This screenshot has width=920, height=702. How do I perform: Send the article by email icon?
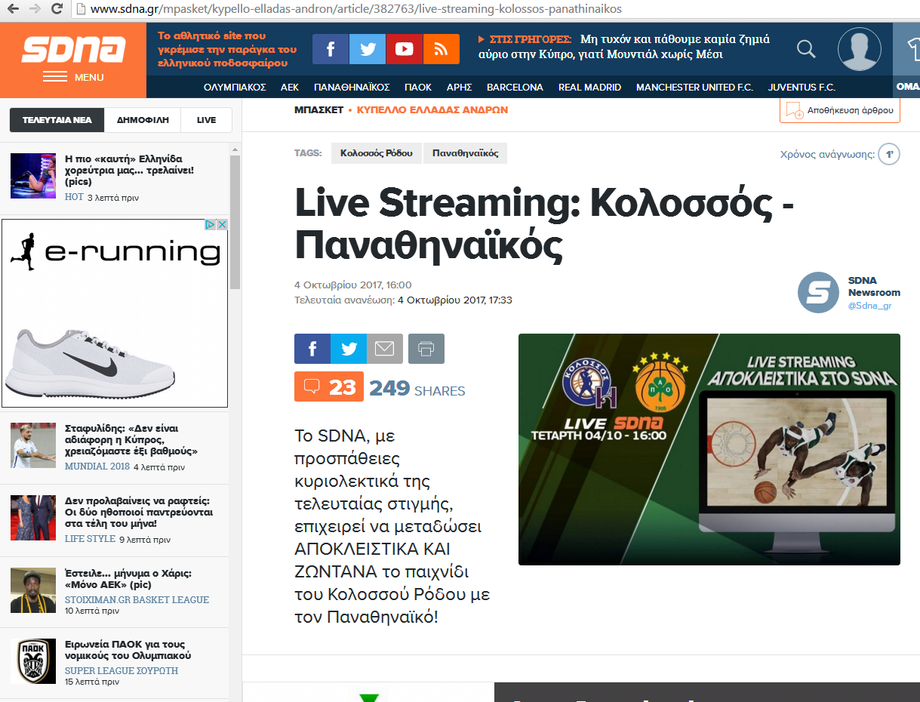tap(385, 349)
